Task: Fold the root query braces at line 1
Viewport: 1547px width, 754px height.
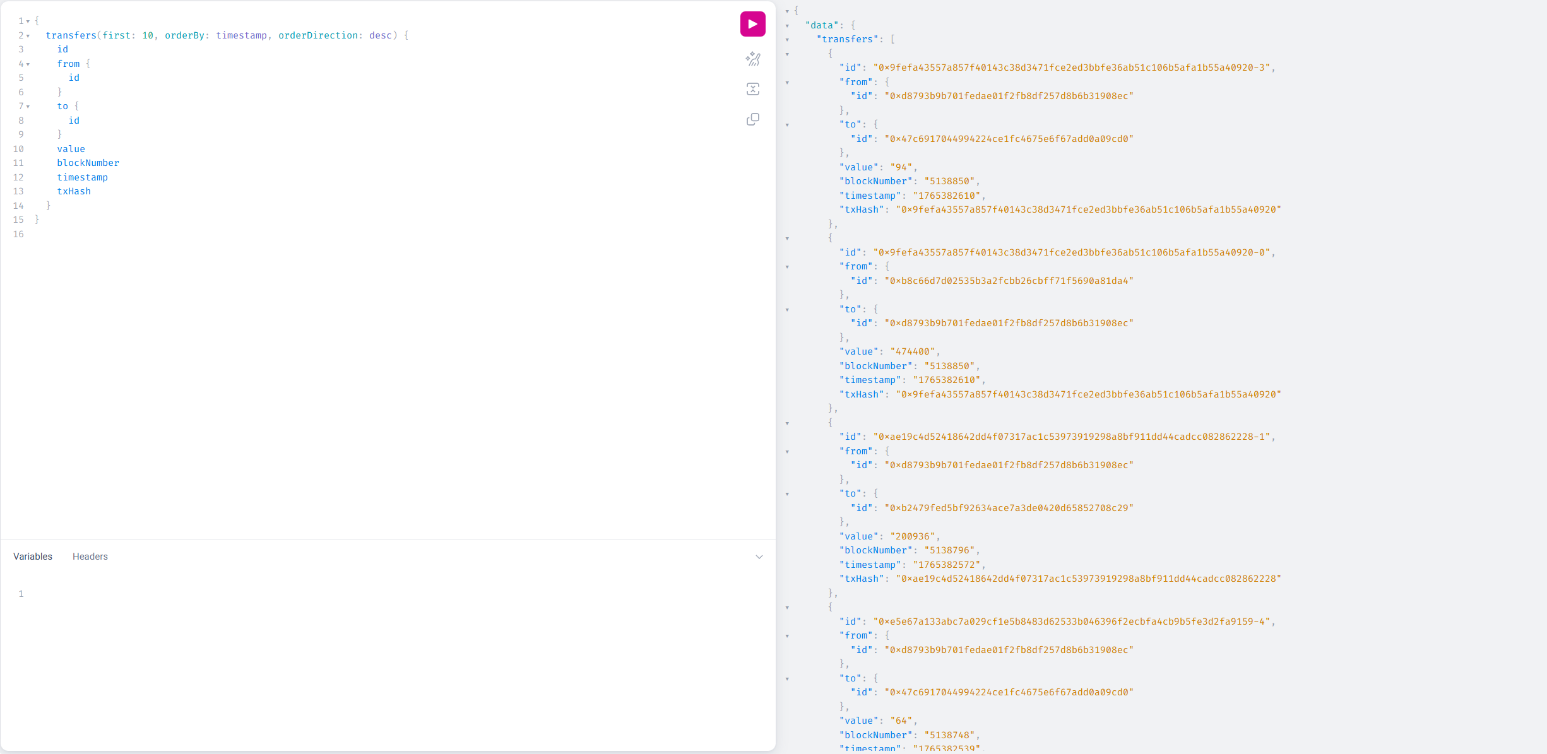Action: (x=27, y=21)
